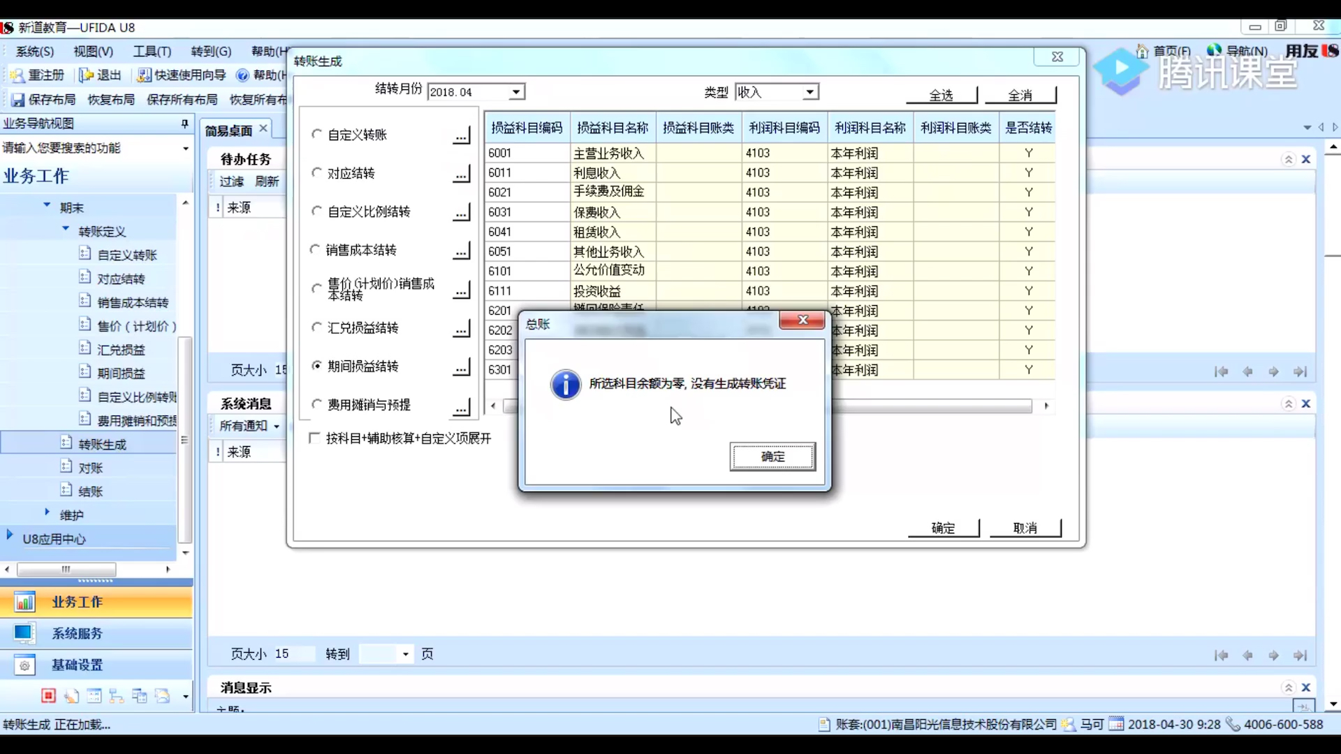Viewport: 1341px width, 754px height.
Task: Click 确定 button to dismiss dialog
Action: point(772,456)
